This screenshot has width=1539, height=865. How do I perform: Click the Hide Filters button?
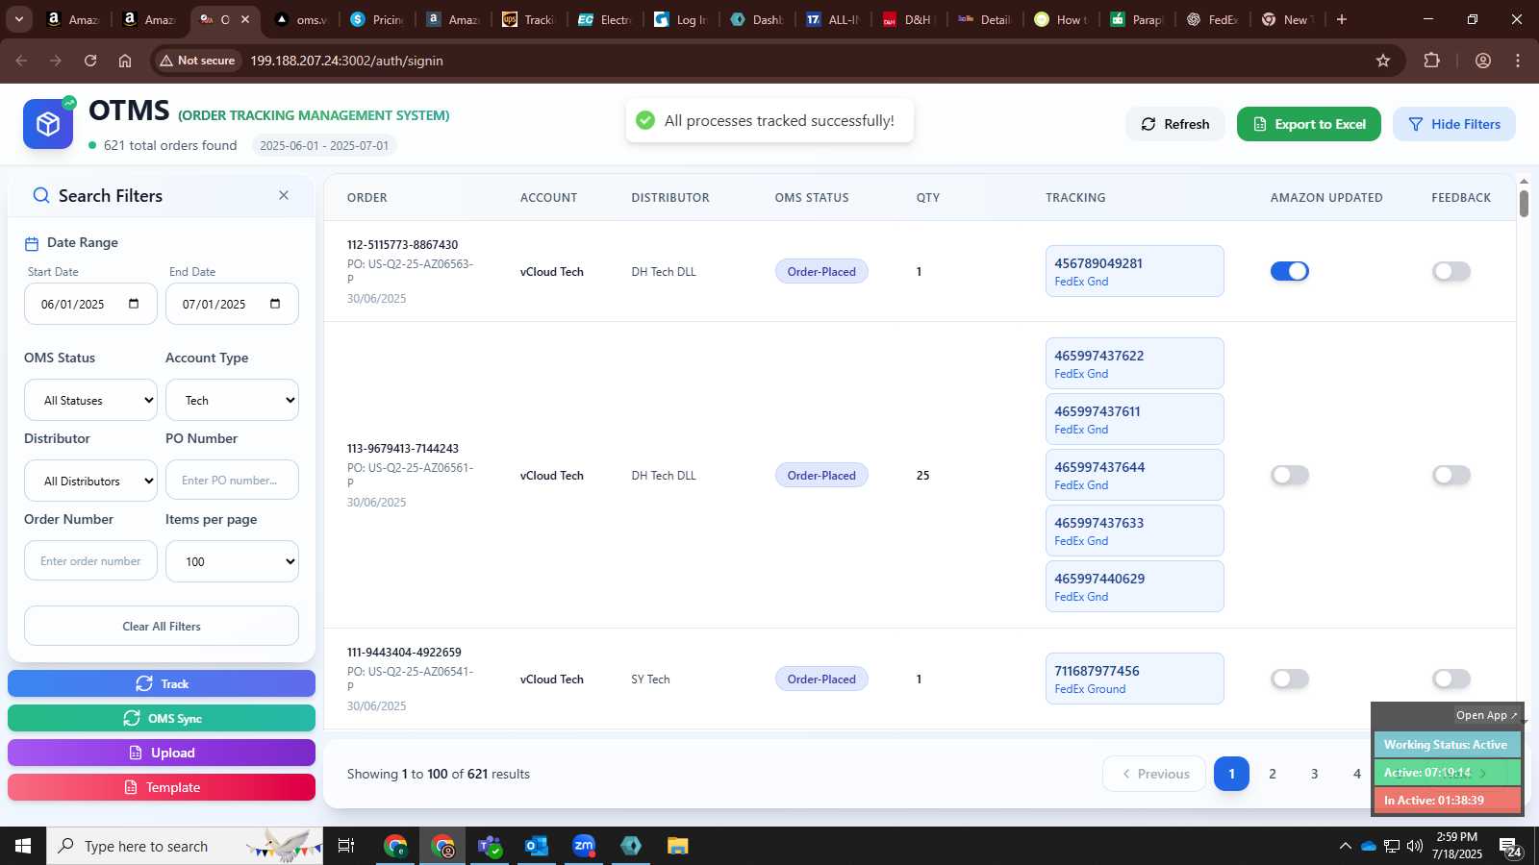click(x=1454, y=124)
